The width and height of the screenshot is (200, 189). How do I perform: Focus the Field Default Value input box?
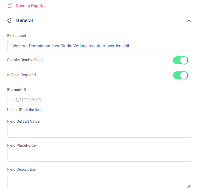(99, 132)
